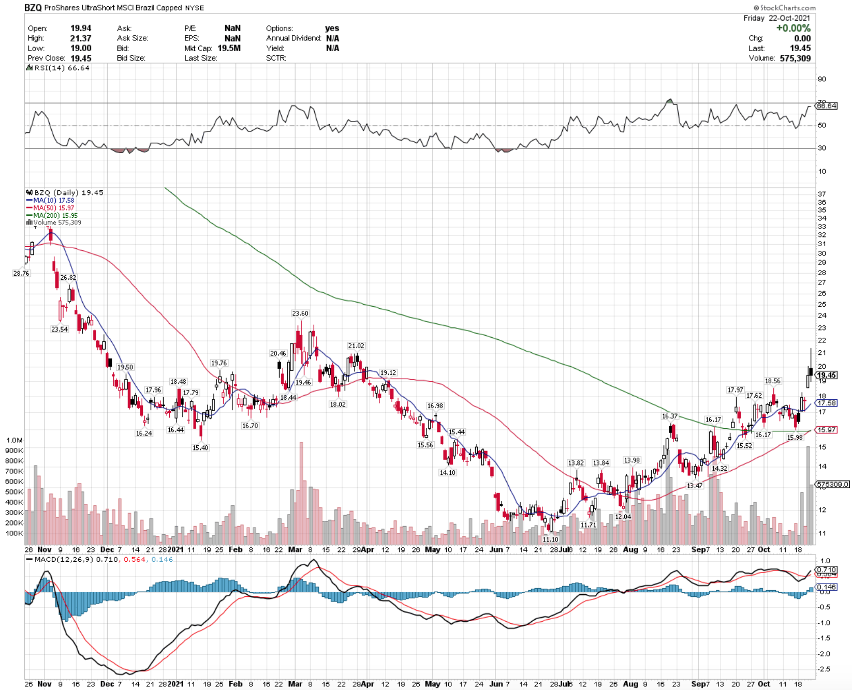Select the 13.98 high annotation
The image size is (852, 690).
[x=631, y=460]
